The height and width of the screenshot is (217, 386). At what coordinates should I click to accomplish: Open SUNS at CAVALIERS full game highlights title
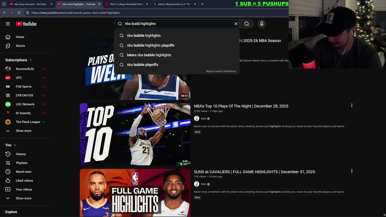pos(254,172)
